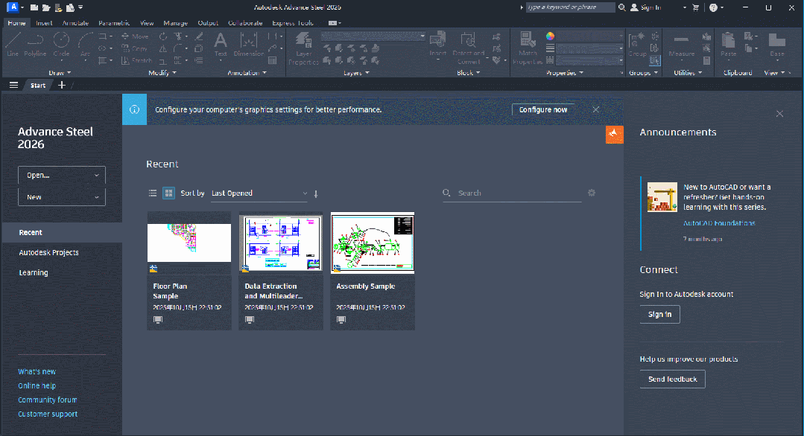Image resolution: width=804 pixels, height=436 pixels.
Task: Click the Send feedback button
Action: (672, 379)
